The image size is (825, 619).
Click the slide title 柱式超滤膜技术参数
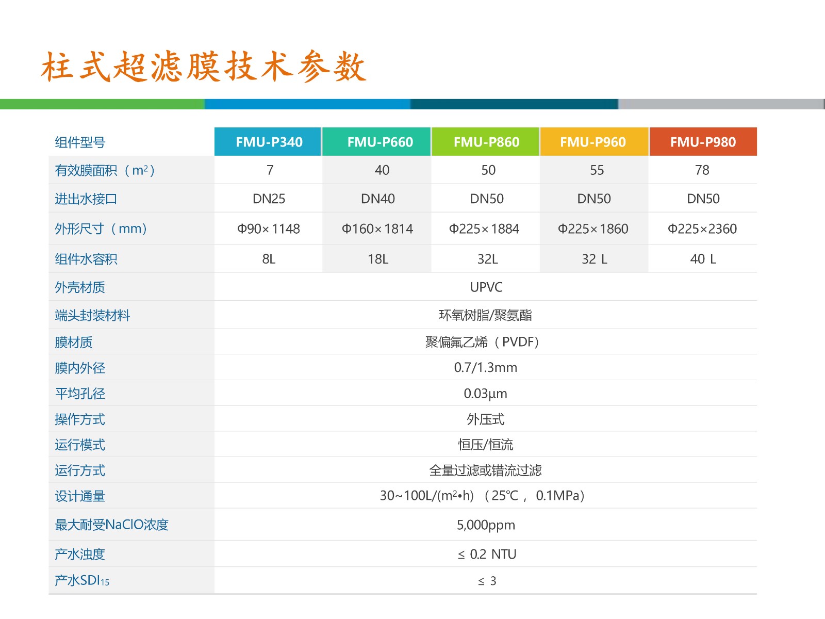click(204, 67)
